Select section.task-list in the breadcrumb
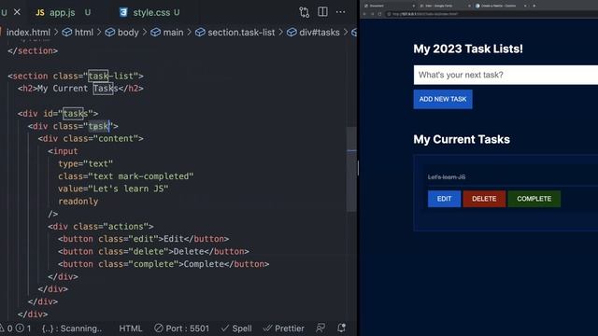Screen dimensions: 598x336 tap(241, 33)
